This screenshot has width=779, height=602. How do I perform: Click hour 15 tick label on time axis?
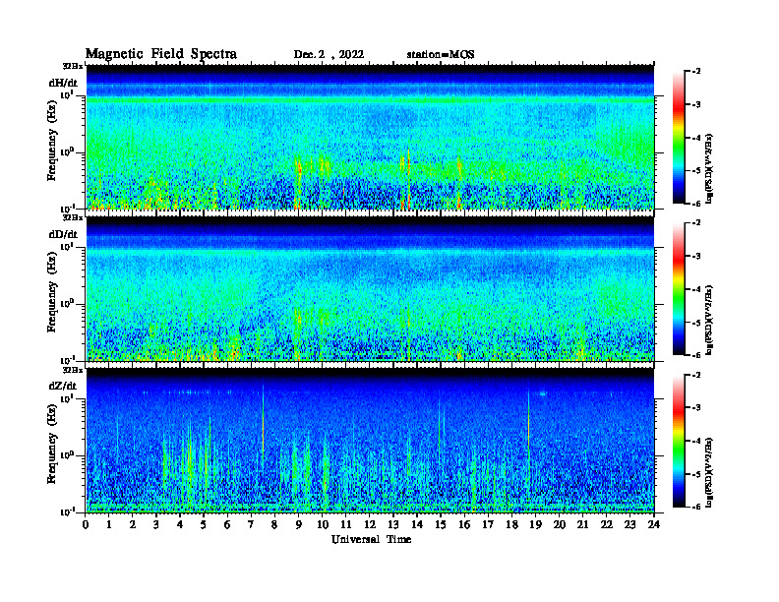click(441, 525)
